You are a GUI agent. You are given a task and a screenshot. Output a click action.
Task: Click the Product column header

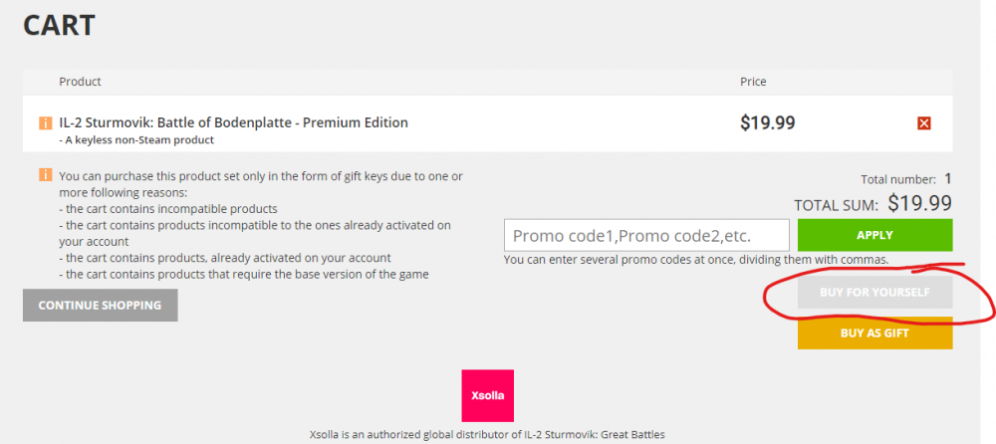coord(80,82)
